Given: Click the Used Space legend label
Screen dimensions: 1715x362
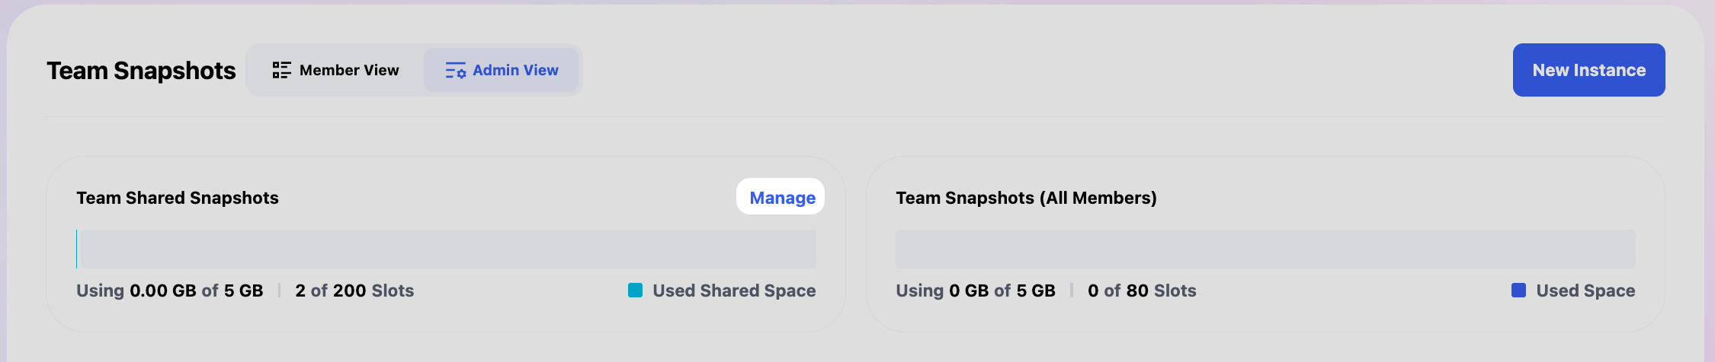Looking at the screenshot, I should [1585, 291].
